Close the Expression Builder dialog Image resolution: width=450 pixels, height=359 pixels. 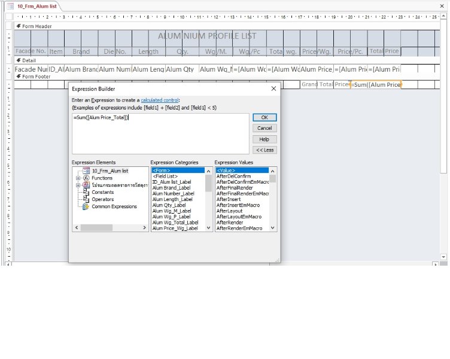coord(273,89)
